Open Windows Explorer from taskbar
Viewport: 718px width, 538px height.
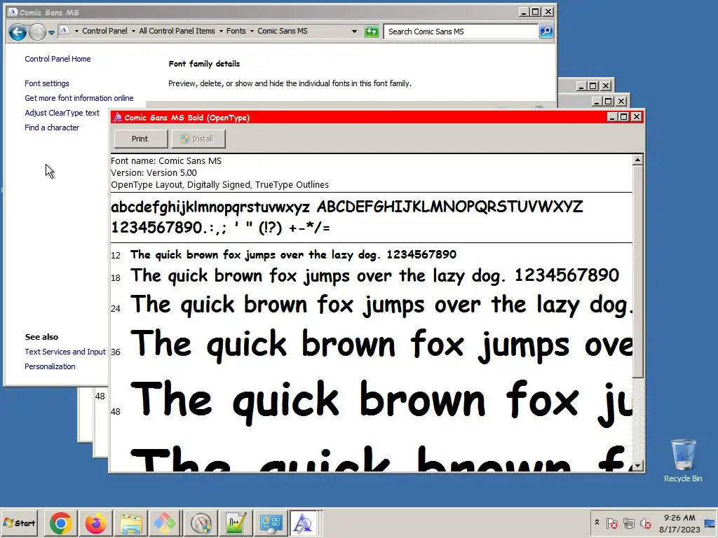coord(131,523)
